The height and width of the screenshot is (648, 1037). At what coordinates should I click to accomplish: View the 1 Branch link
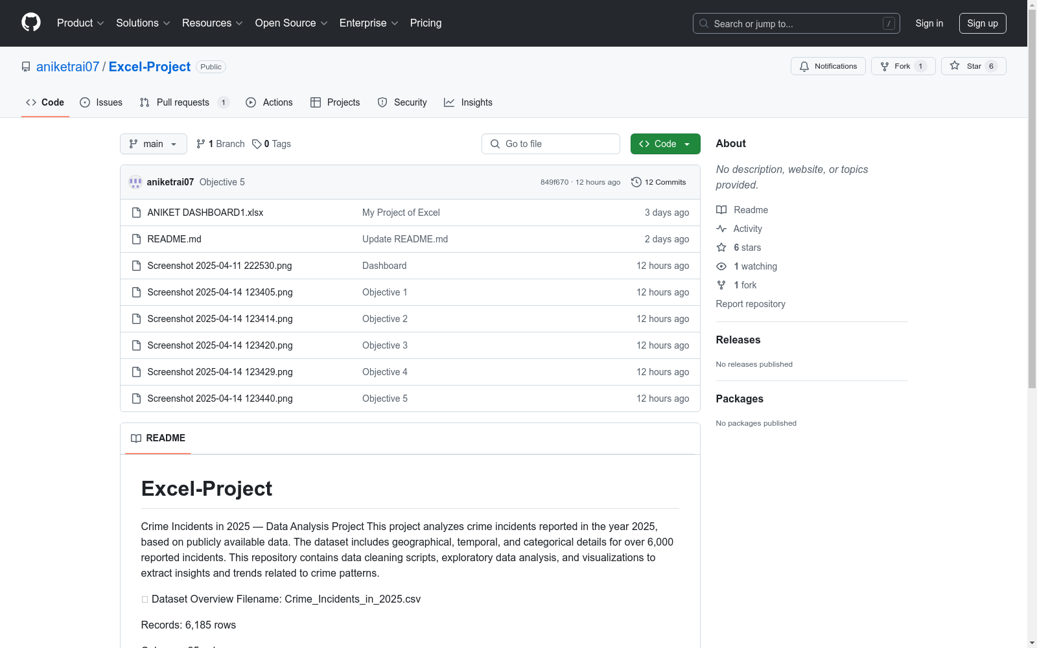(x=220, y=144)
